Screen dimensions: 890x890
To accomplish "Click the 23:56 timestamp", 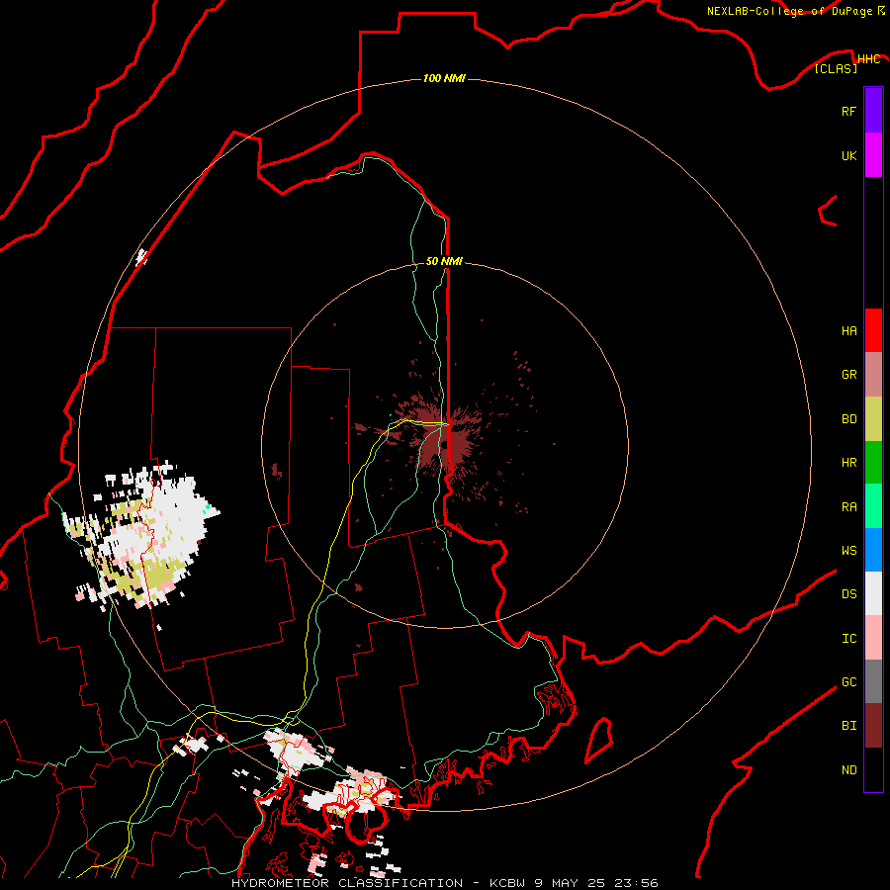I will tap(636, 883).
